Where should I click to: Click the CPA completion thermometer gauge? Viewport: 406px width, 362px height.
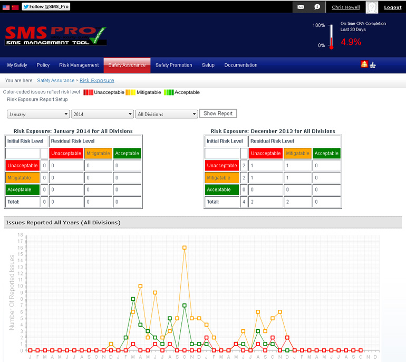pos(331,36)
